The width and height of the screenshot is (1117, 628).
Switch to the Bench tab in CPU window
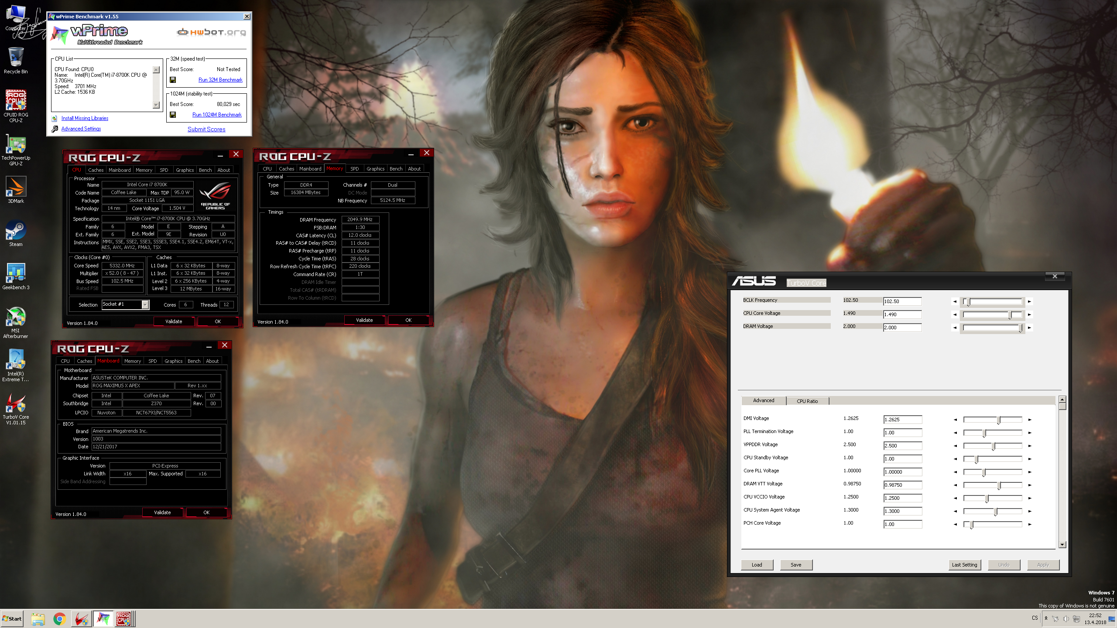(205, 170)
